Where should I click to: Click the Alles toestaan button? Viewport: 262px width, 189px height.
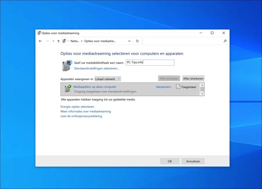pyautogui.click(x=169, y=79)
